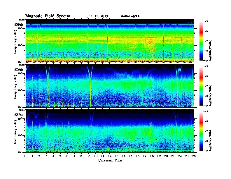Image resolution: width=231 pixels, height=179 pixels.
Task: Click hour '3' on Universal Time axis
Action: (x=46, y=156)
